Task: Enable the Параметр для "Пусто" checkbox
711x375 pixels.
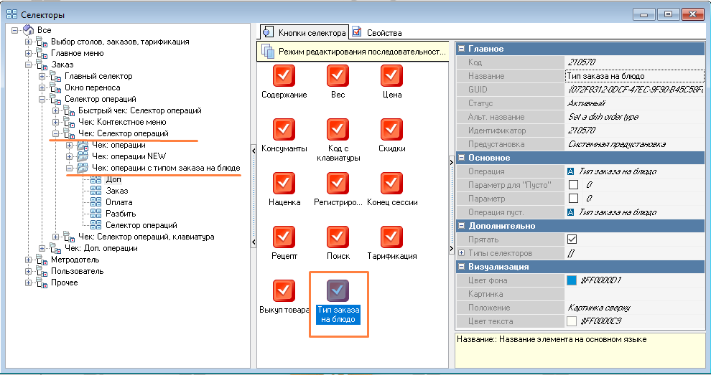Action: coord(572,185)
